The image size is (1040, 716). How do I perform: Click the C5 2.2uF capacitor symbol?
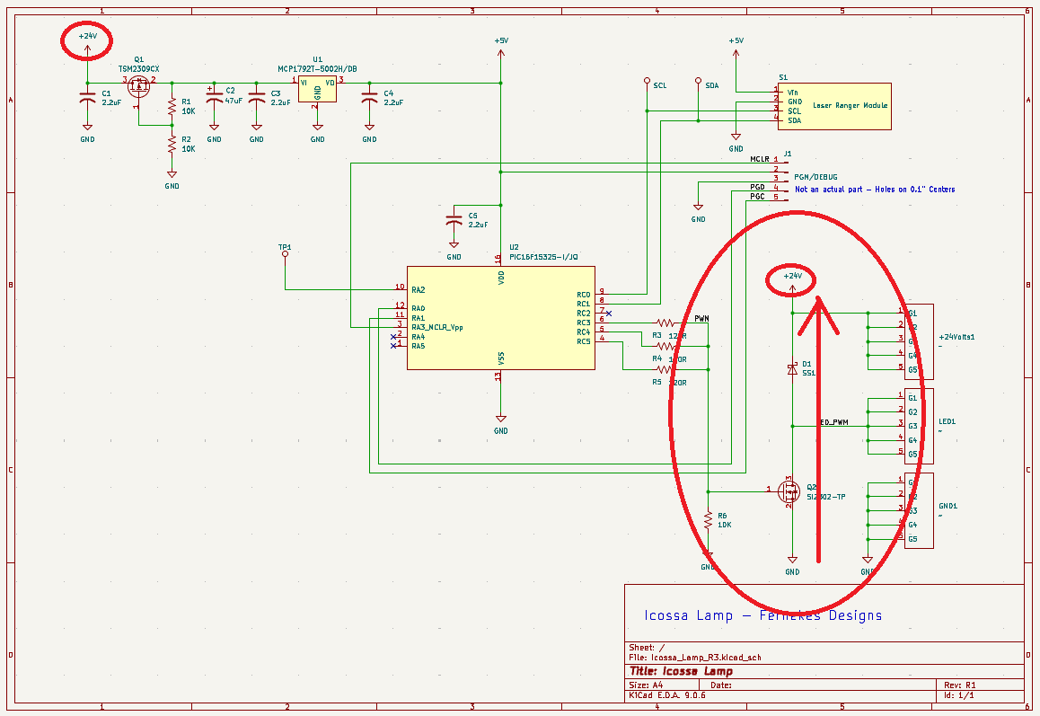click(454, 220)
